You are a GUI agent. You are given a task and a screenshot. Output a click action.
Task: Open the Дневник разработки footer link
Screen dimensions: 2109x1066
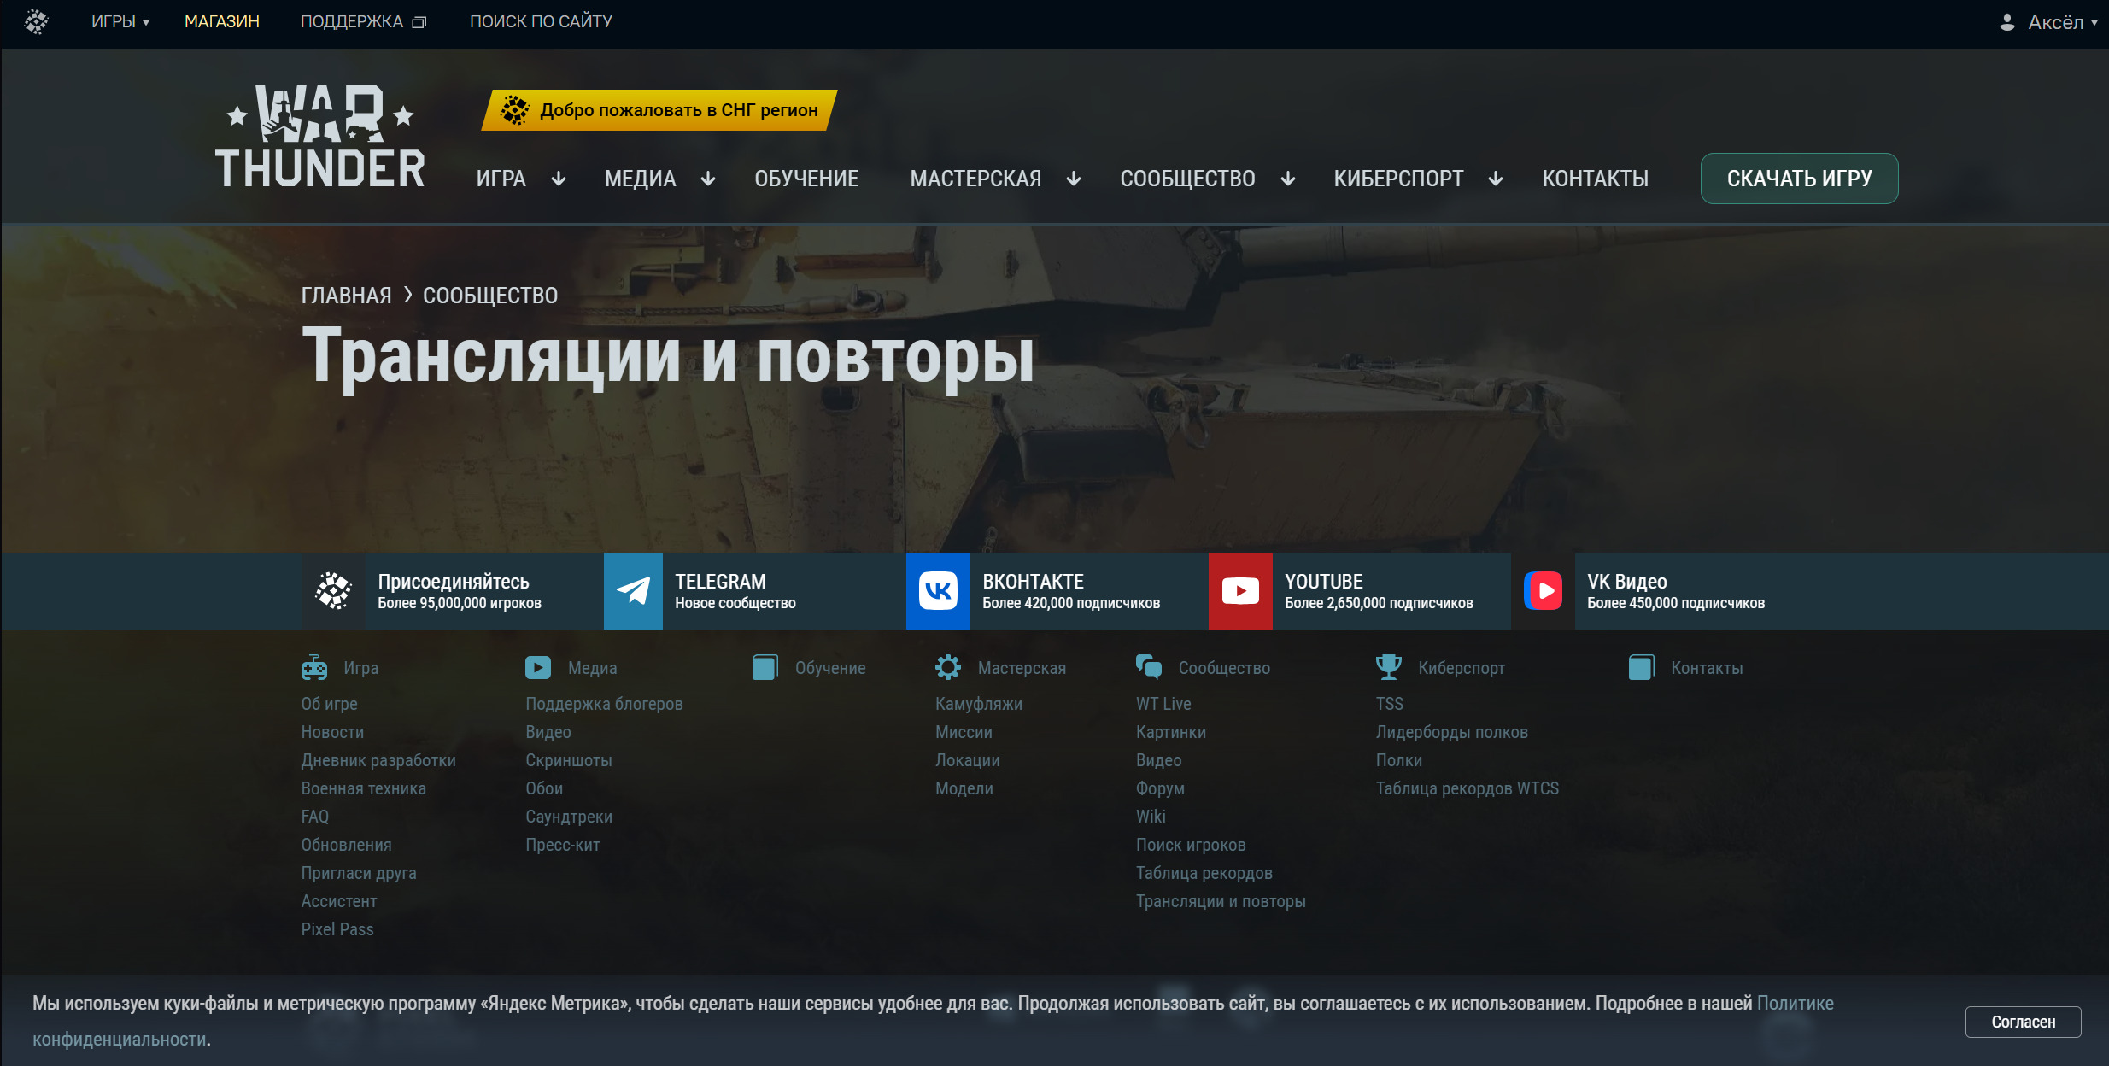click(378, 760)
